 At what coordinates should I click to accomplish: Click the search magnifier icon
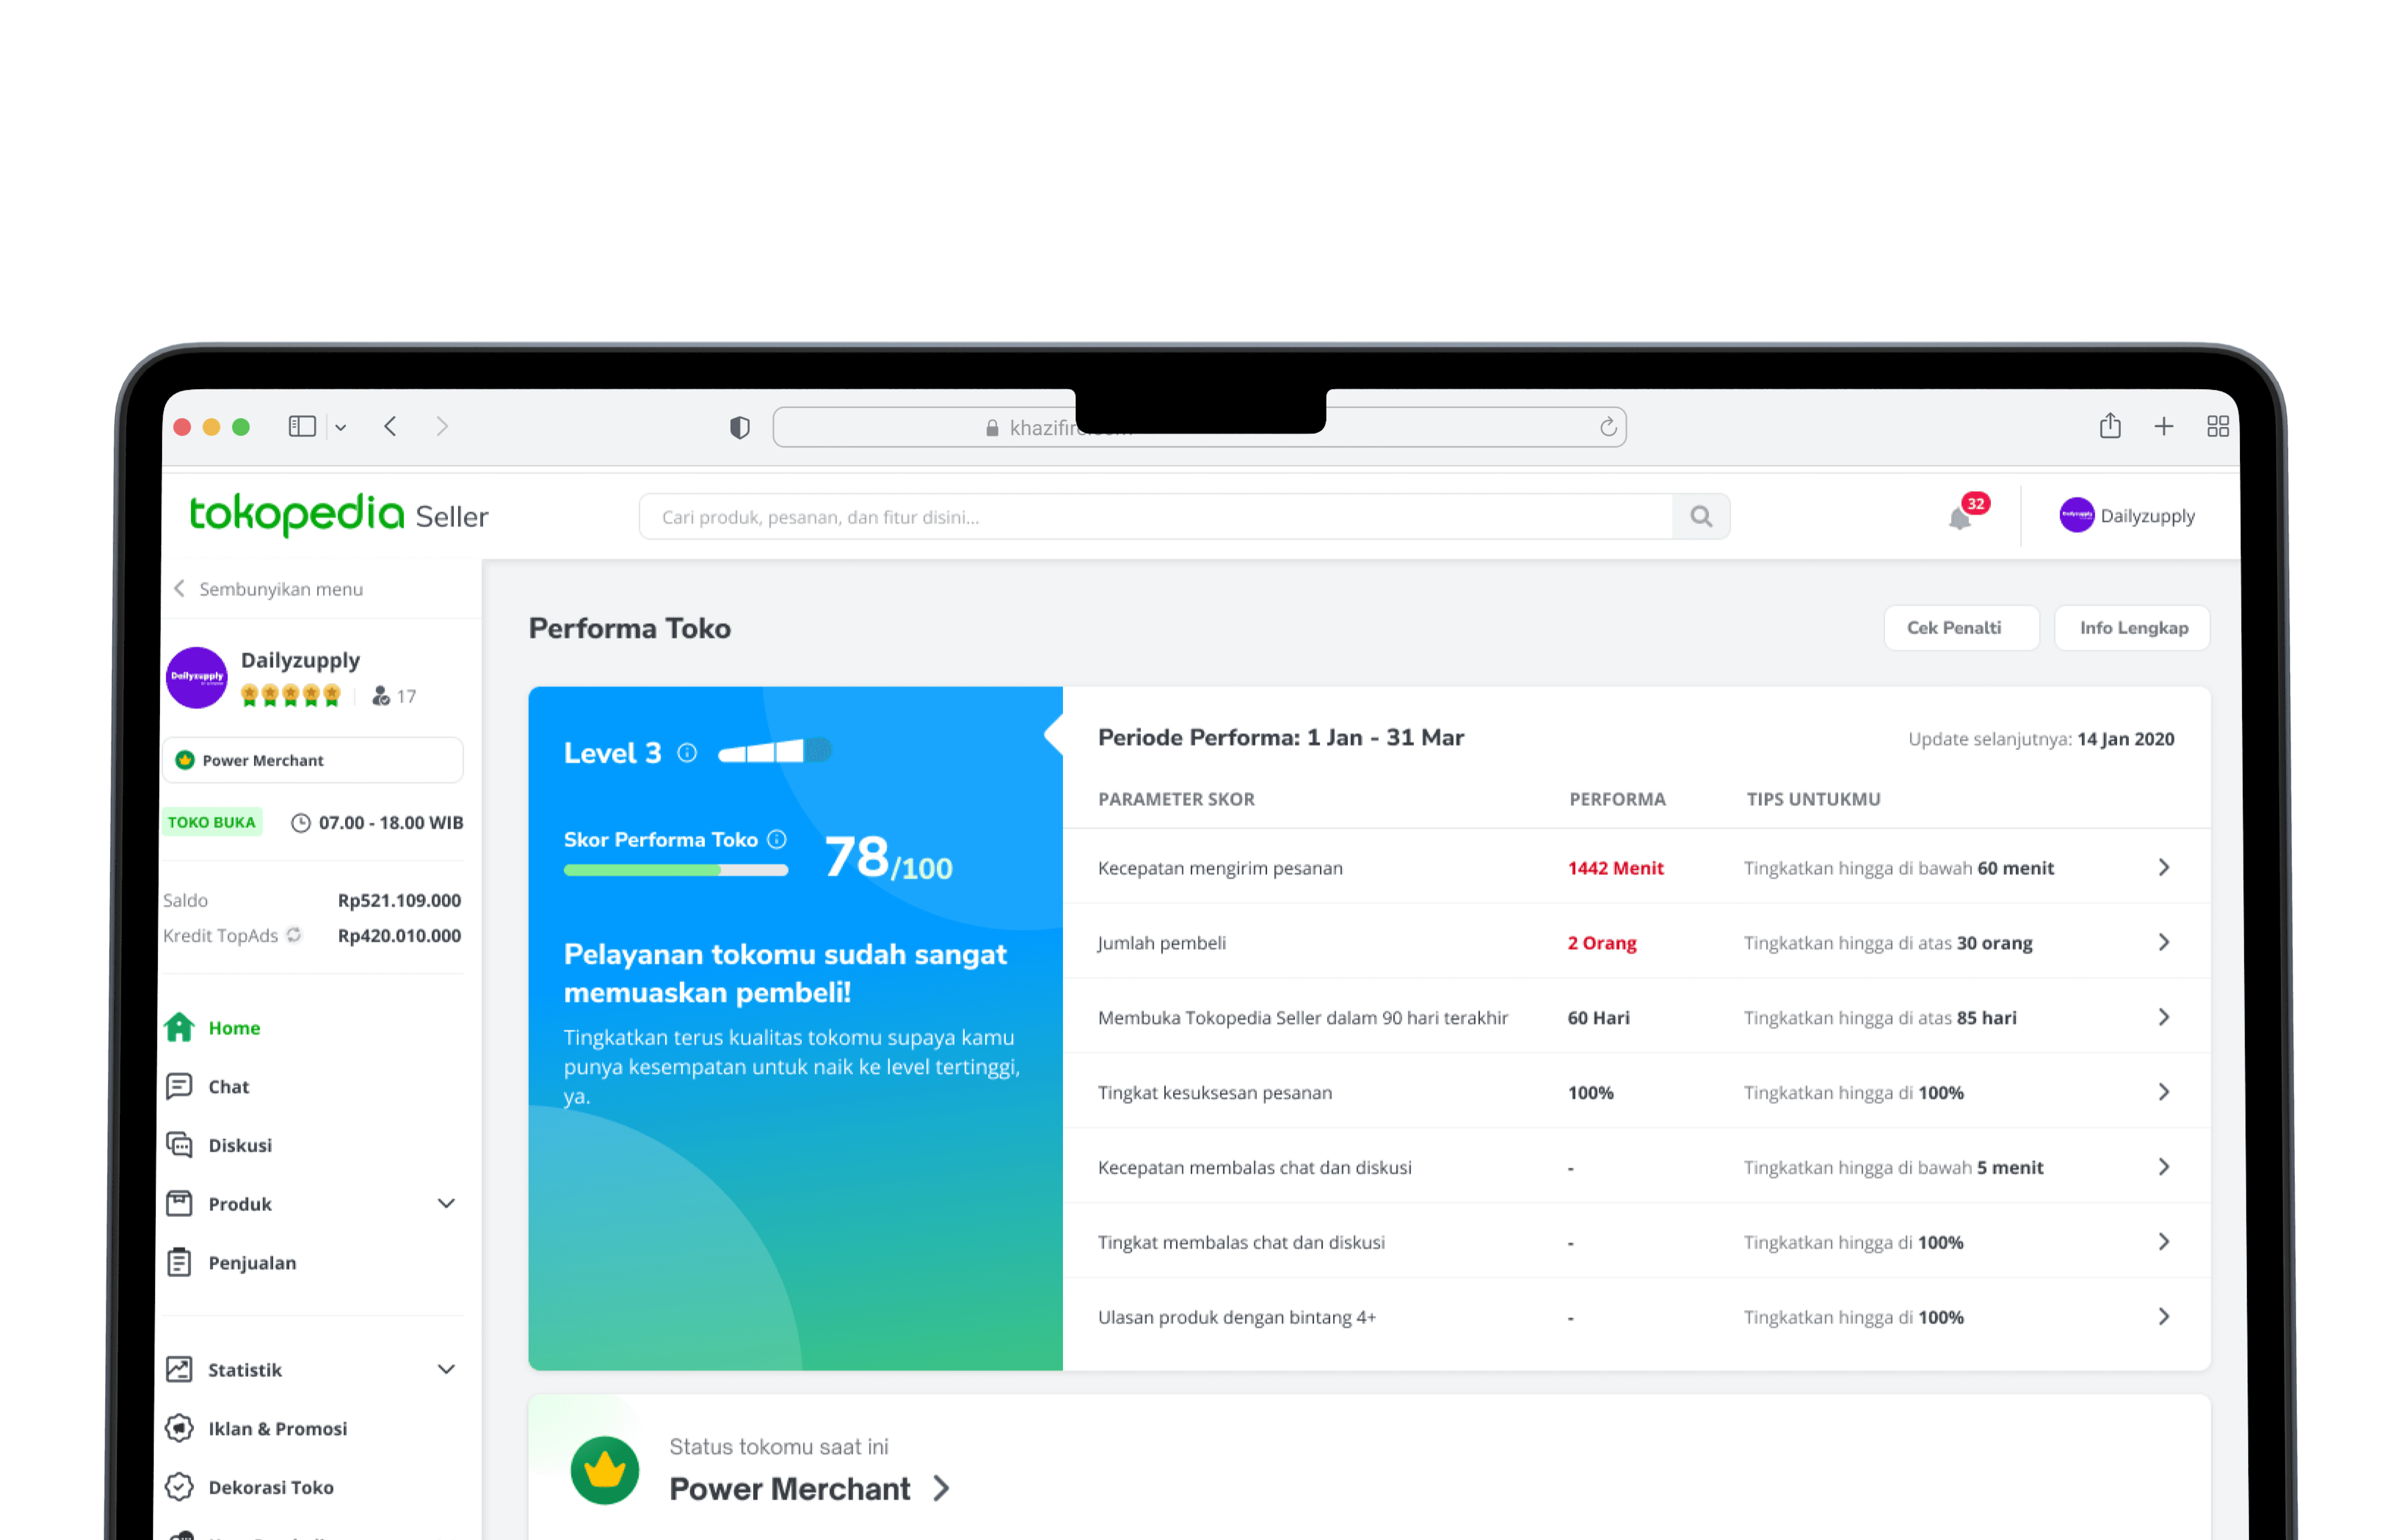pos(1701,516)
